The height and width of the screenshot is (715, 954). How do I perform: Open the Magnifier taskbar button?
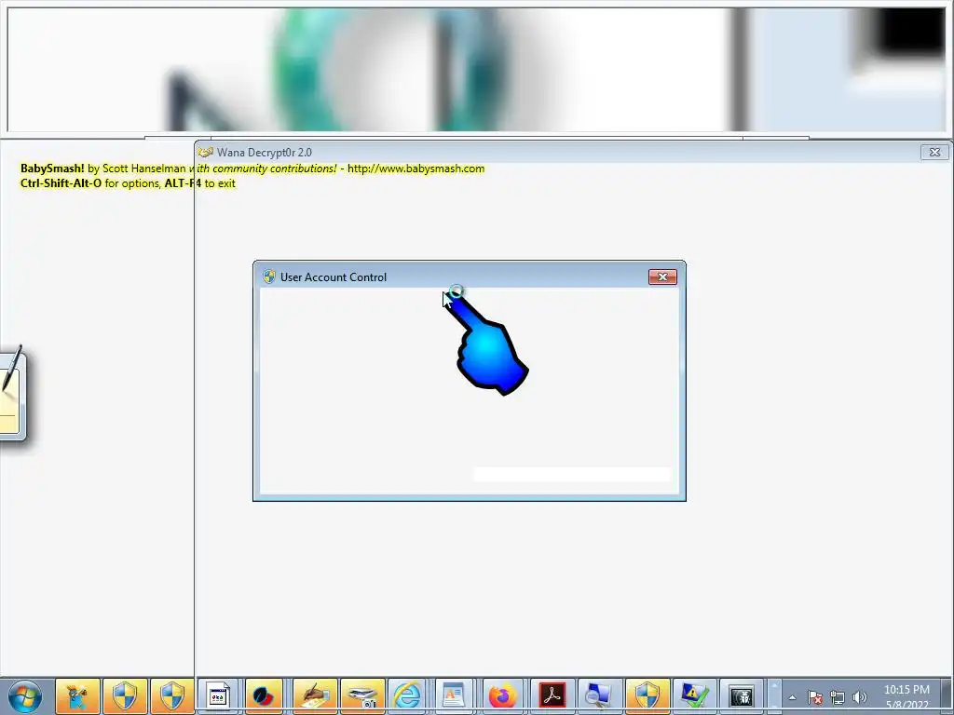pyautogui.click(x=599, y=696)
